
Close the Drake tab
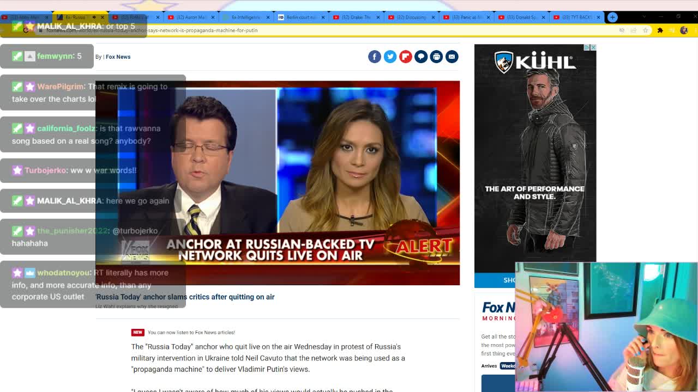tap(378, 17)
